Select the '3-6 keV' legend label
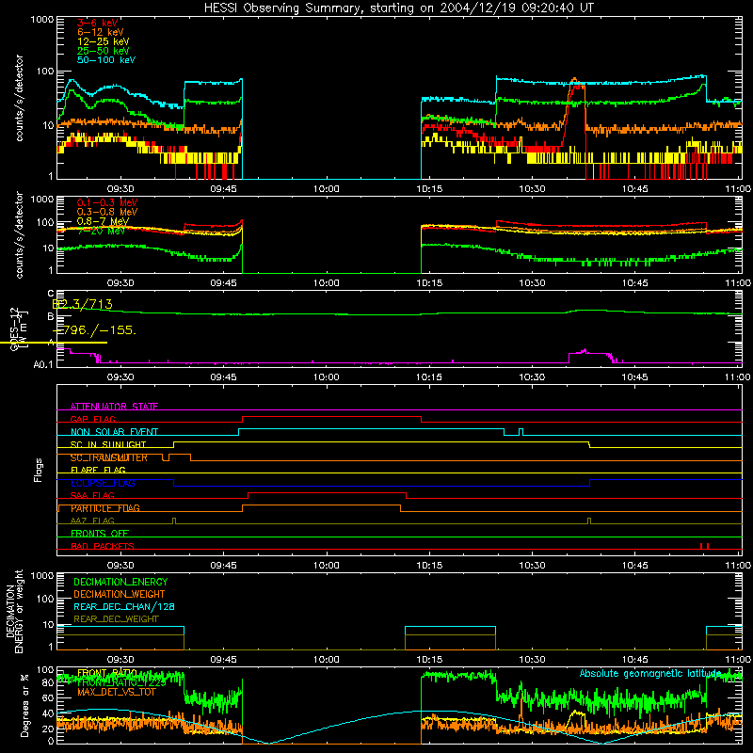Screen dimensions: 753x753 [x=98, y=23]
